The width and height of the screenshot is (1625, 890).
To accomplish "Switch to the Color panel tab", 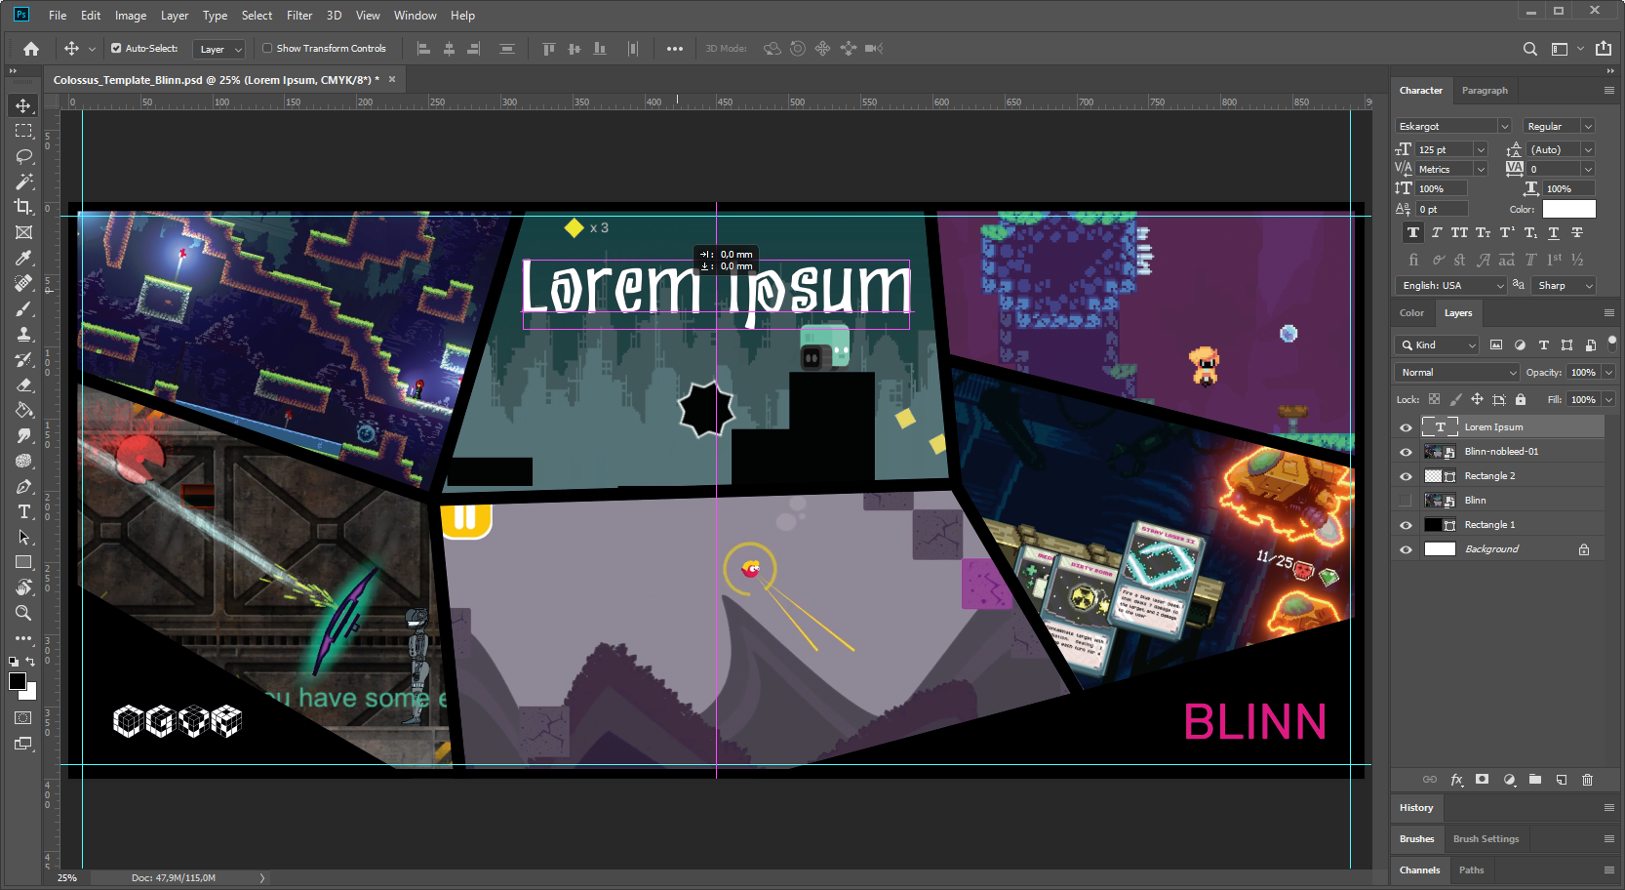I will point(1411,313).
